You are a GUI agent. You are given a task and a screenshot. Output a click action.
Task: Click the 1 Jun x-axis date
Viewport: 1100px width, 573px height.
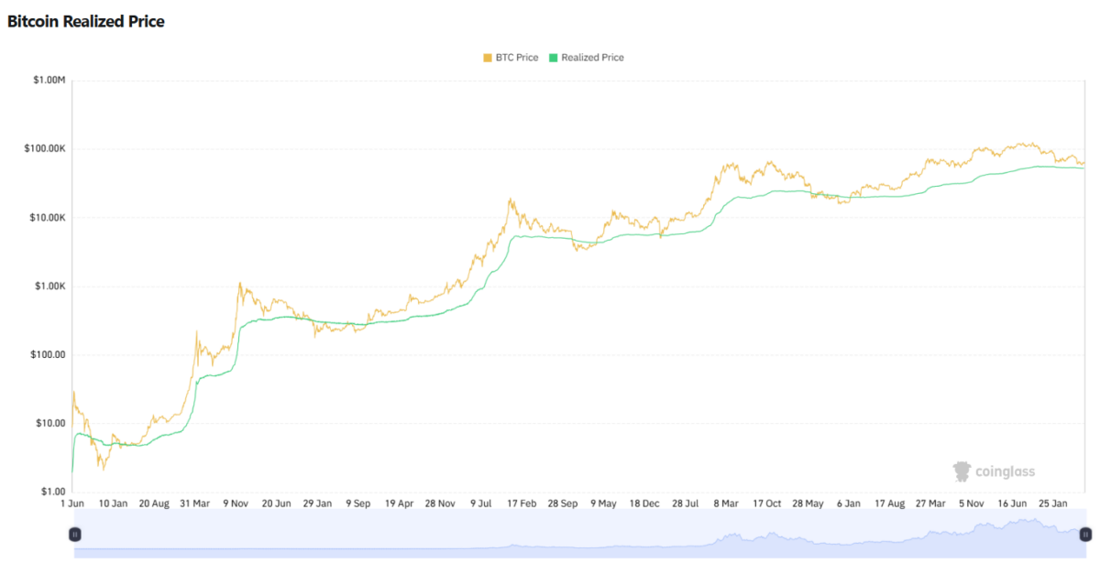tap(73, 503)
